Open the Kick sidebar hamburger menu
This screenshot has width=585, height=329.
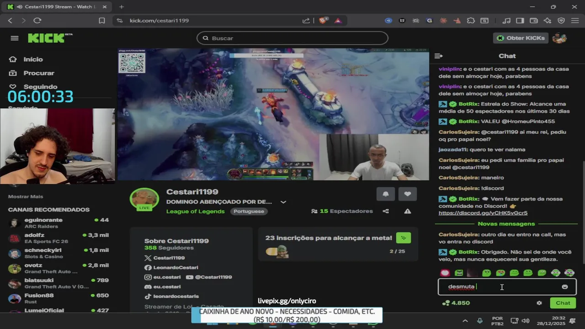click(15, 38)
